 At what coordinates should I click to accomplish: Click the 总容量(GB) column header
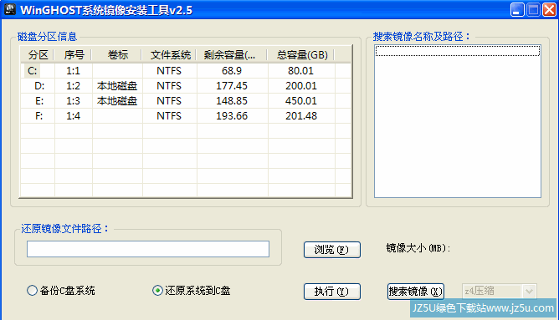pyautogui.click(x=301, y=55)
